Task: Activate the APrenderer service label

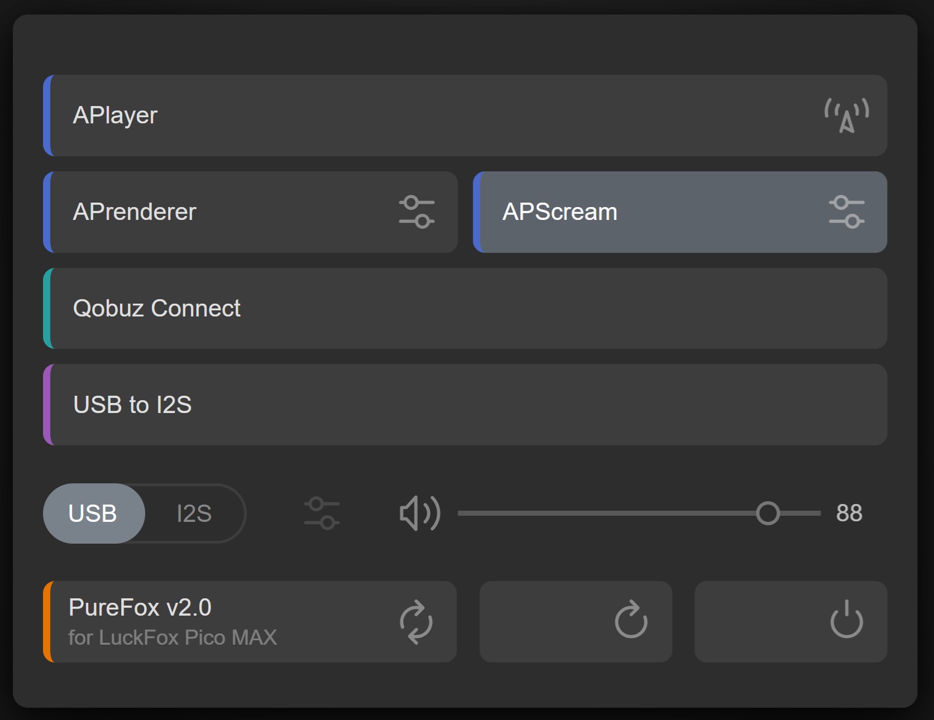Action: (135, 212)
